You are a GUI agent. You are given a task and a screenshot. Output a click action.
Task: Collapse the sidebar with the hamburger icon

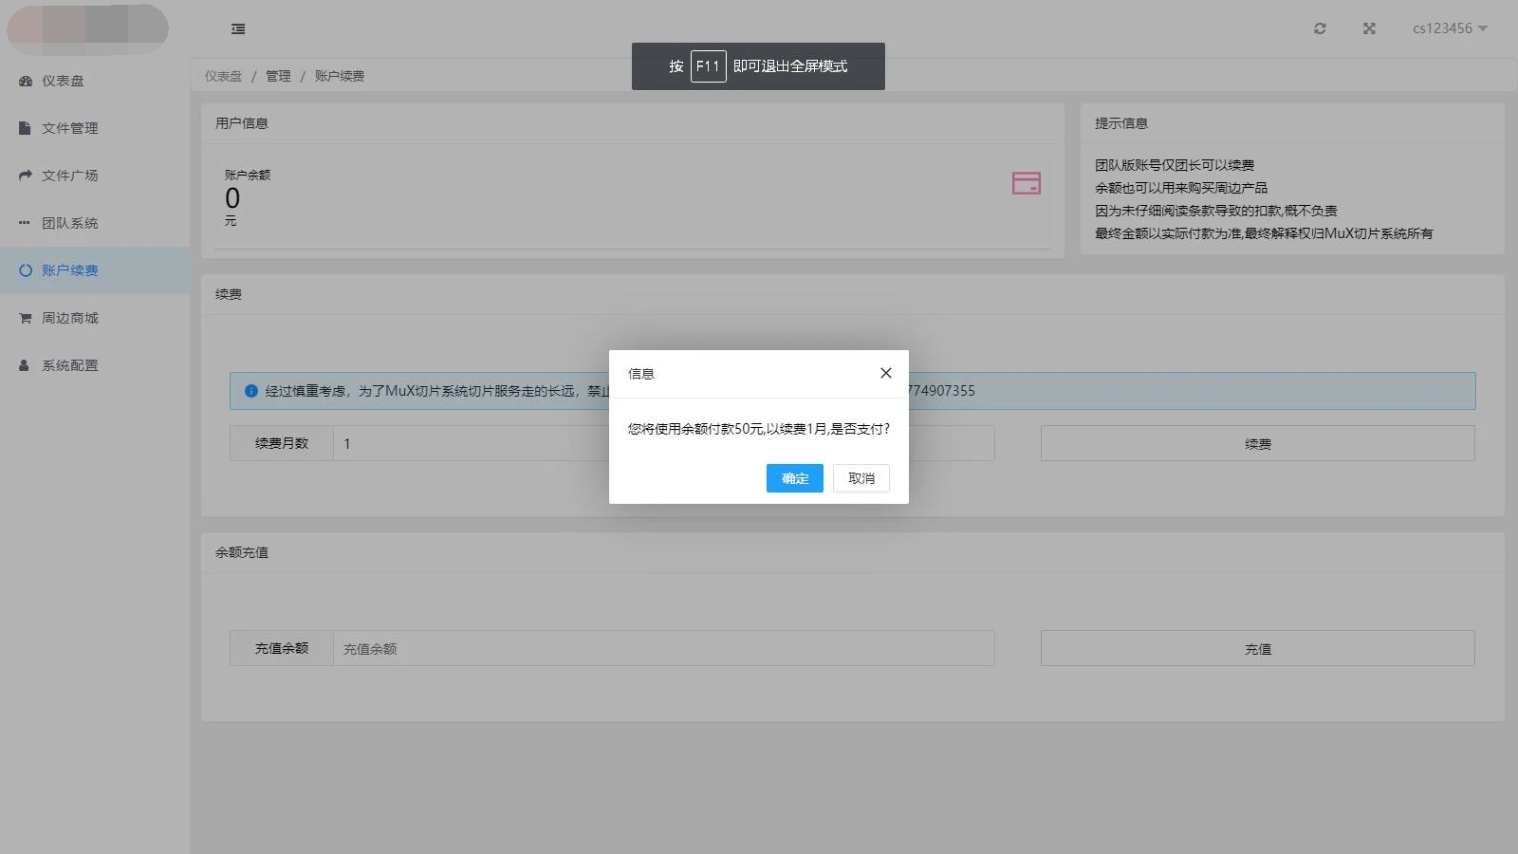point(238,29)
